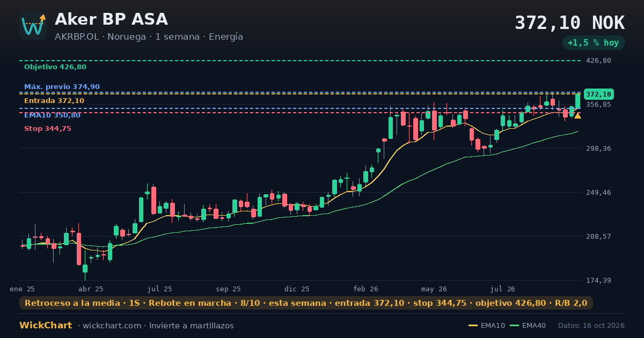Click the dic 25 date axis label
Viewport: 644px width, 338px height.
pyautogui.click(x=297, y=289)
